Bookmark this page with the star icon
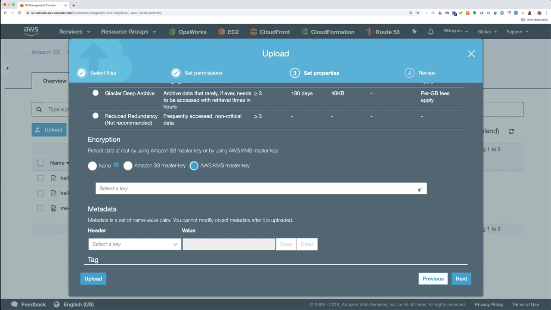 [x=418, y=13]
